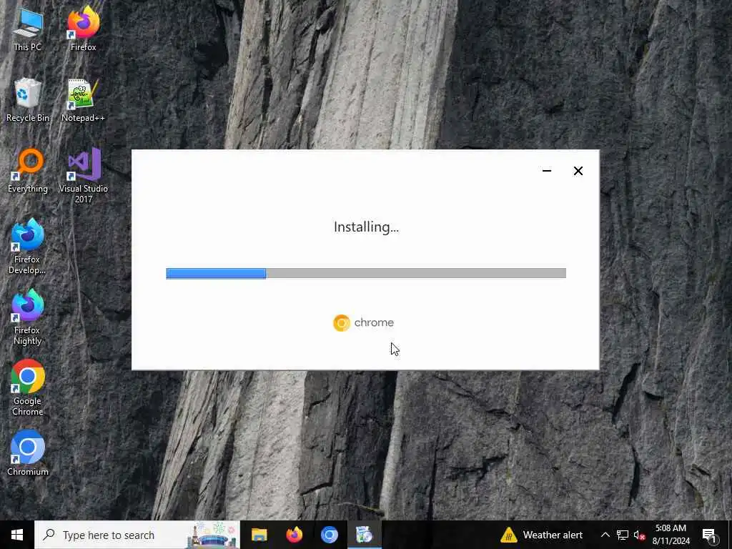Open the This PC desktop icon
The image size is (732, 549).
click(28, 29)
